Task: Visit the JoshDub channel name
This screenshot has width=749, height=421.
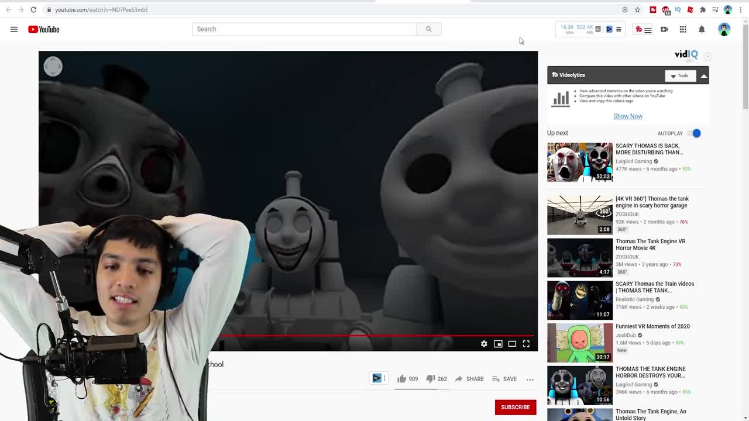Action: 626,335
